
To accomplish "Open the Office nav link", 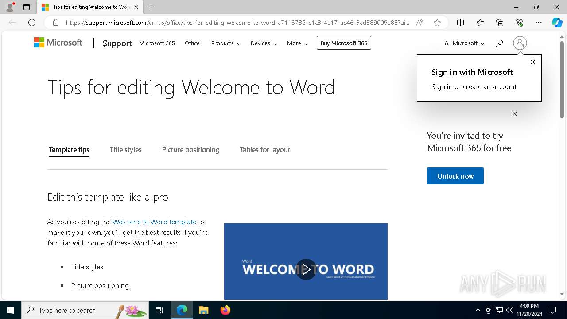I will tap(192, 43).
